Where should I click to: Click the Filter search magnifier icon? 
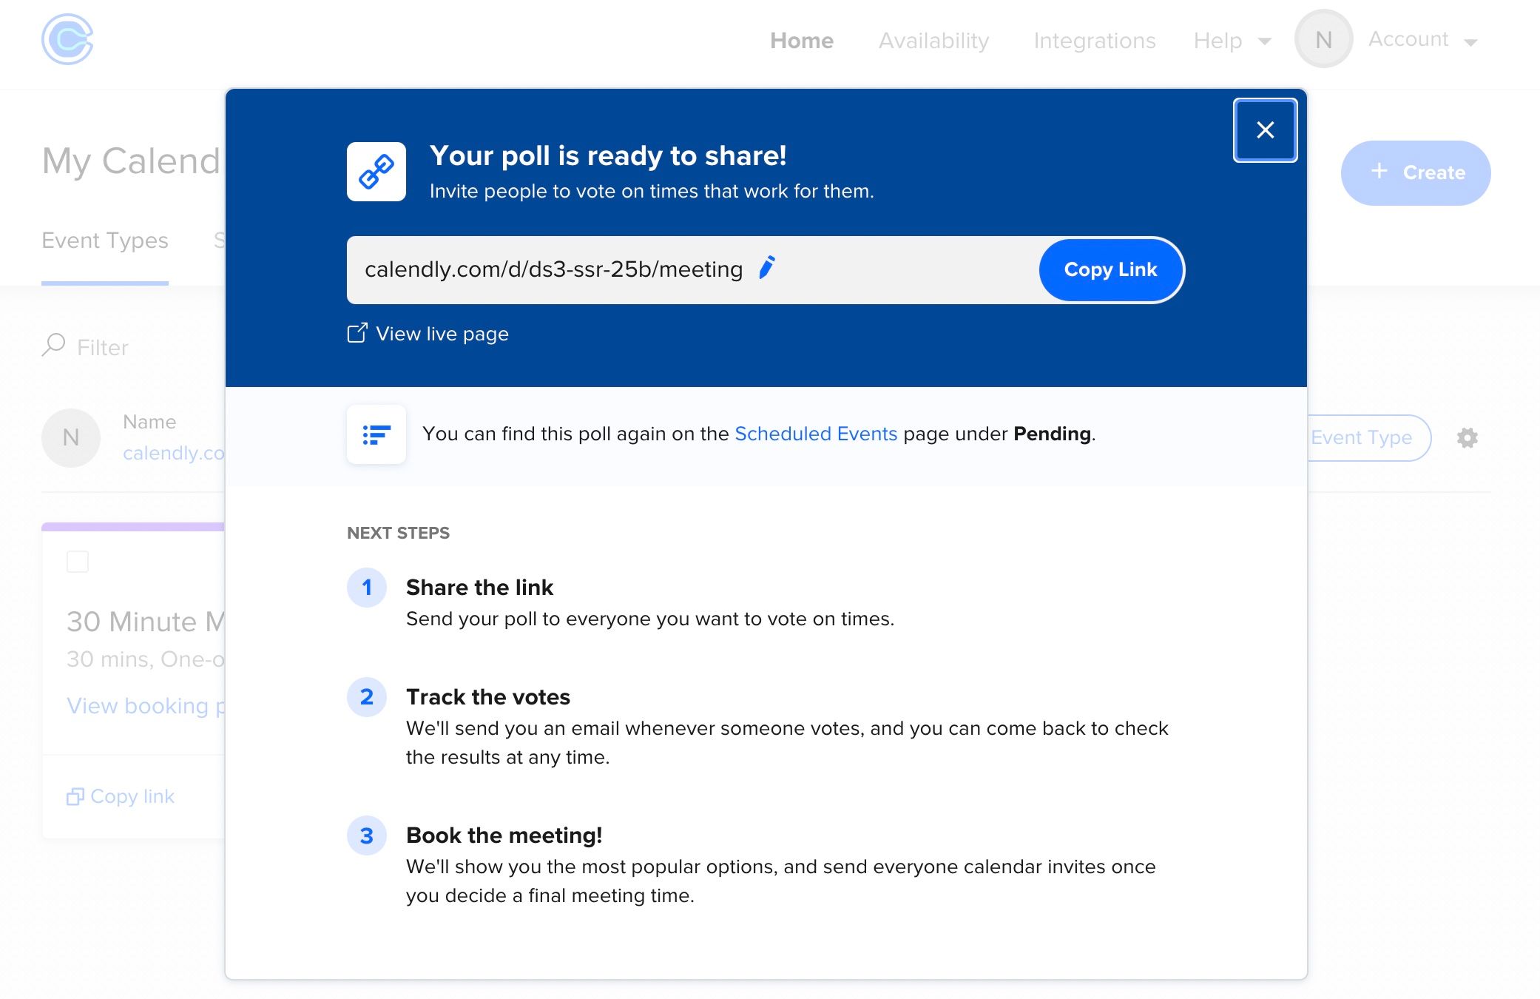[54, 345]
